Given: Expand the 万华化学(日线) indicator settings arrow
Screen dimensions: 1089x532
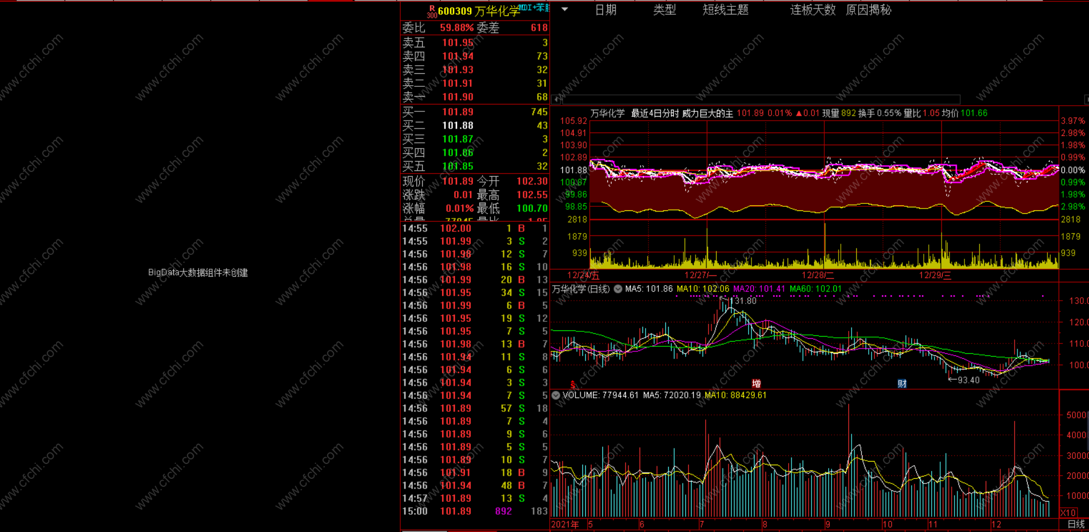Looking at the screenshot, I should tap(618, 289).
